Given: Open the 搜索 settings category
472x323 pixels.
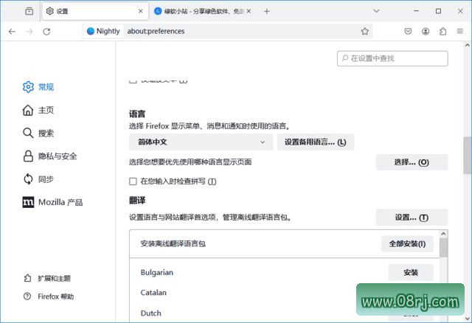Looking at the screenshot, I should coord(38,133).
